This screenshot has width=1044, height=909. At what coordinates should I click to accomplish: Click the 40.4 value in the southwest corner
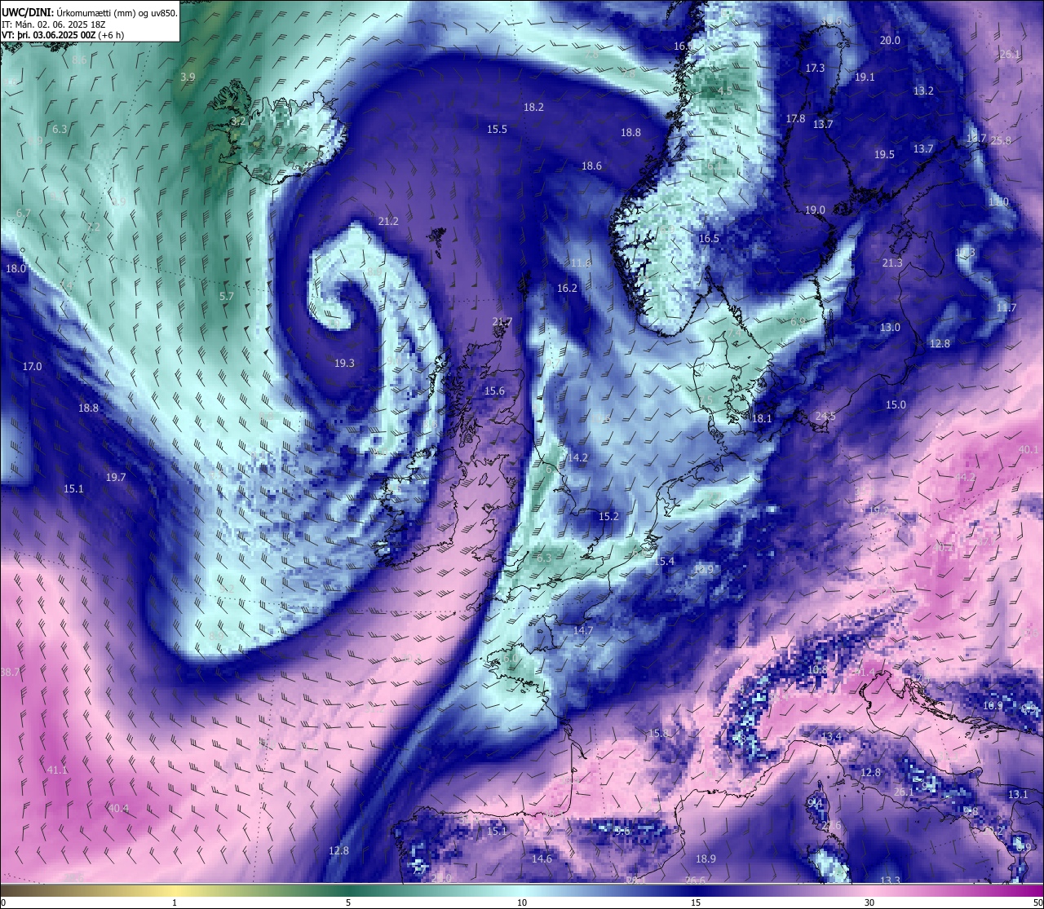point(118,808)
